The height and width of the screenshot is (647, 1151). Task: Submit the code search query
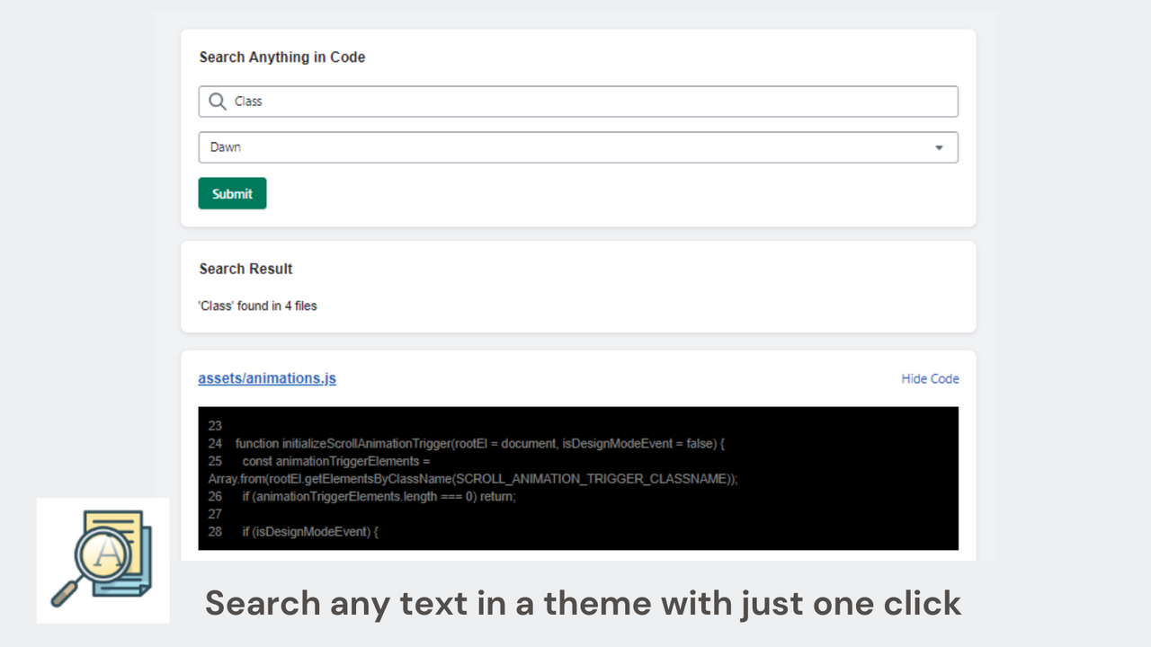coord(232,193)
